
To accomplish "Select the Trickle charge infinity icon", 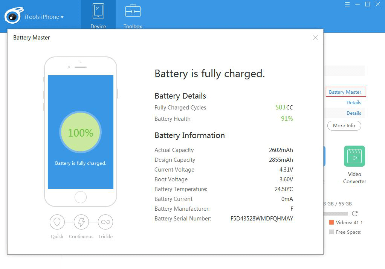I will 105,222.
